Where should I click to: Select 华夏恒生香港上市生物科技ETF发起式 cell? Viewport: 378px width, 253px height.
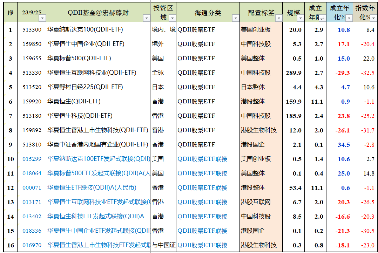(x=99, y=245)
